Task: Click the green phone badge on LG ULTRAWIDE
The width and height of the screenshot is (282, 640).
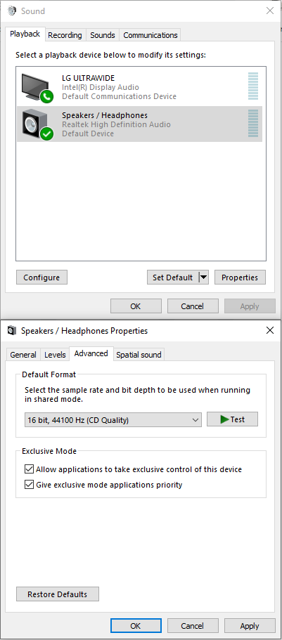Action: point(46,97)
